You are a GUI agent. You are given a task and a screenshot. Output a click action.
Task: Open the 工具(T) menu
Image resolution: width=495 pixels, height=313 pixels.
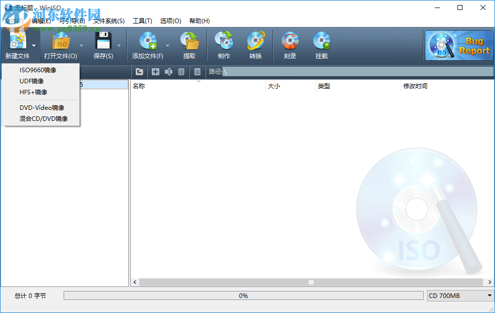point(142,21)
